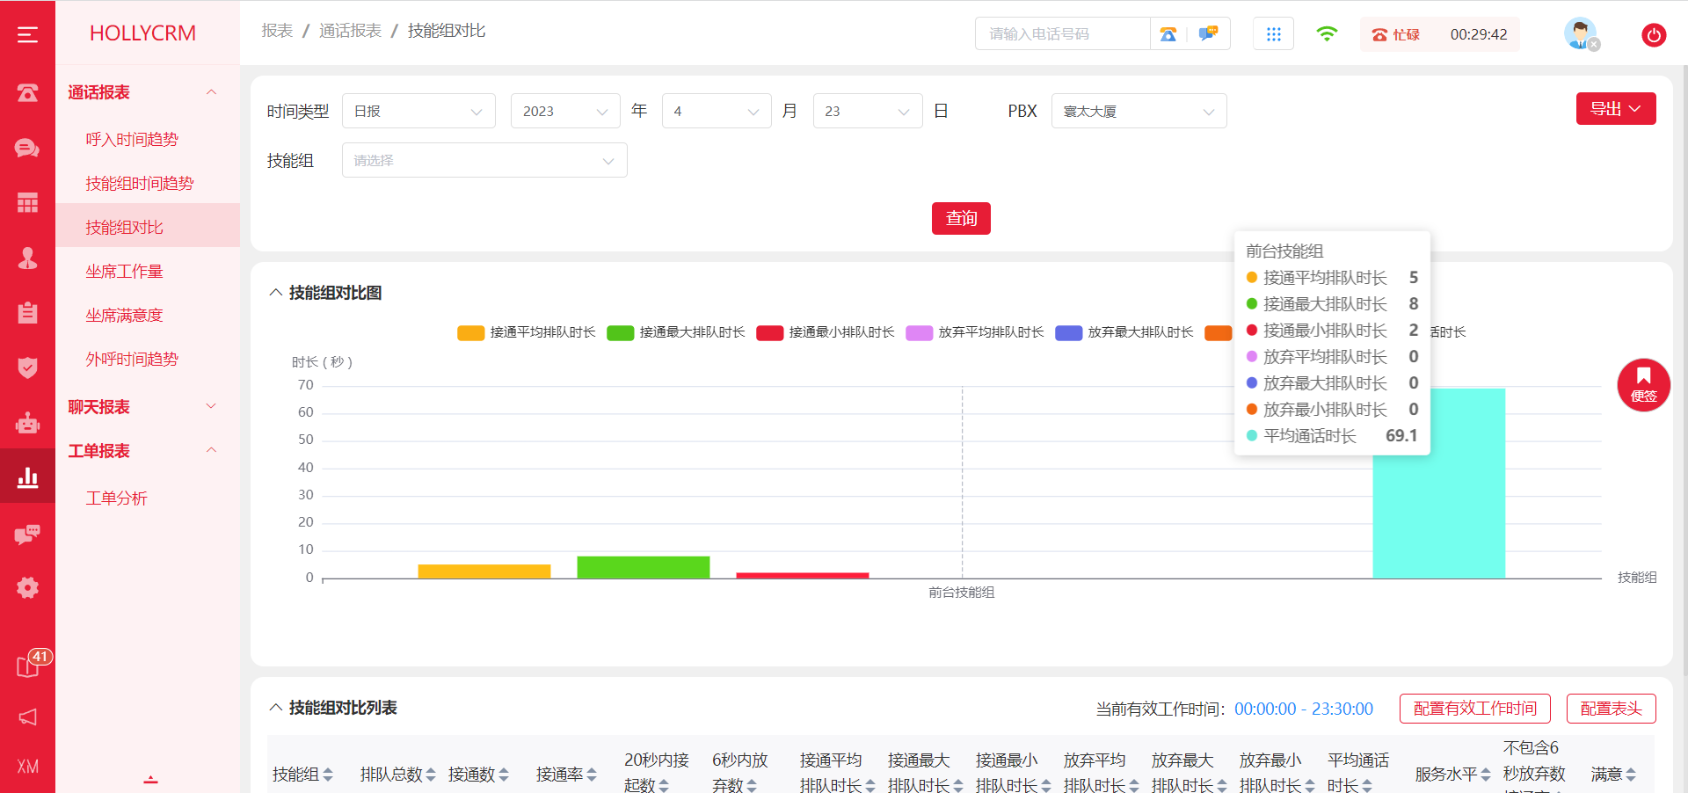Click the red power logout icon
The height and width of the screenshot is (793, 1688).
(x=1653, y=35)
